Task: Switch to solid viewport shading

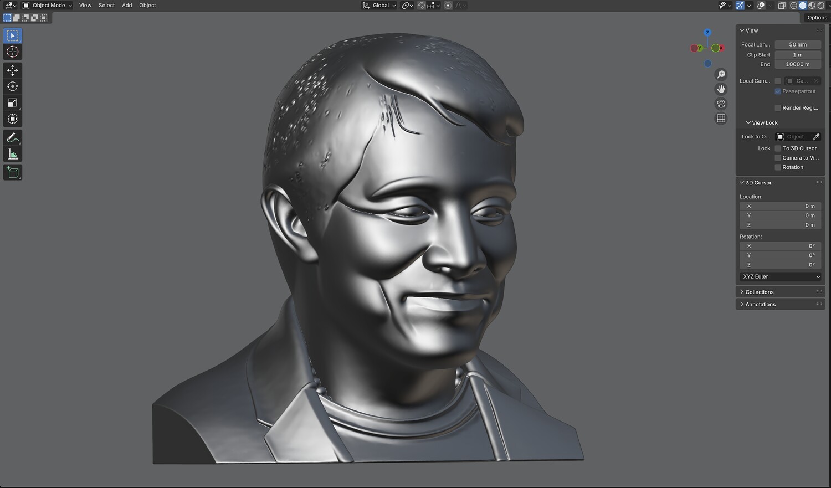Action: [802, 6]
